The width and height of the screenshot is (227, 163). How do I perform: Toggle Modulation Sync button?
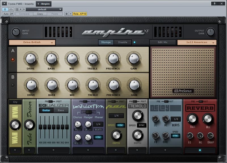pyautogui.click(x=98, y=137)
